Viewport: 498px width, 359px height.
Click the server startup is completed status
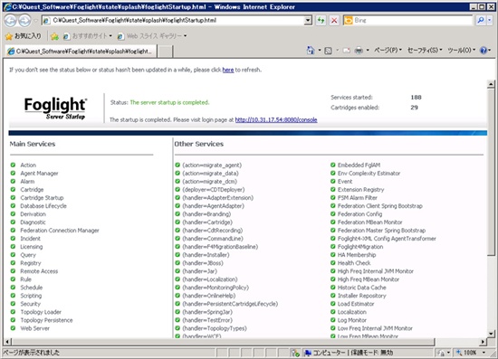[x=169, y=102]
